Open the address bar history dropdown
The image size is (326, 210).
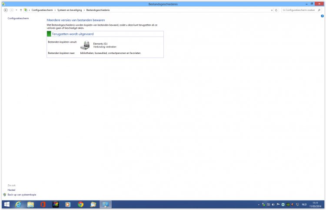coord(272,10)
